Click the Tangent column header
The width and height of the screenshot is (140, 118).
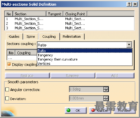coord(55,14)
